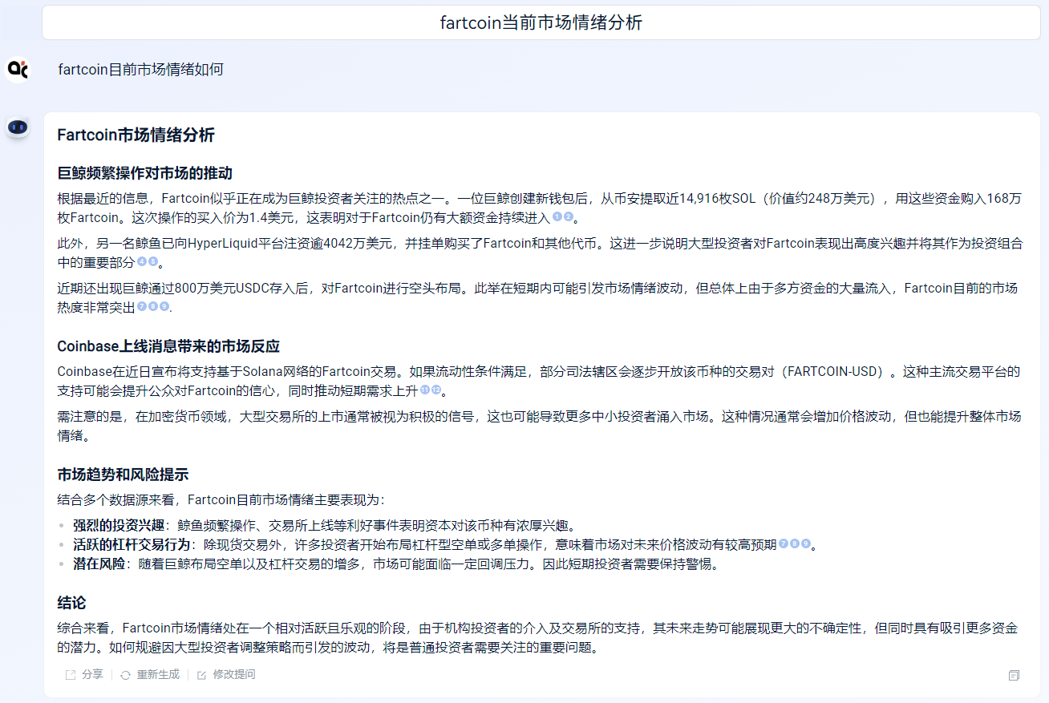Image resolution: width=1049 pixels, height=703 pixels.
Task: Open citation badge 11 after 短期需求上升
Action: point(425,390)
